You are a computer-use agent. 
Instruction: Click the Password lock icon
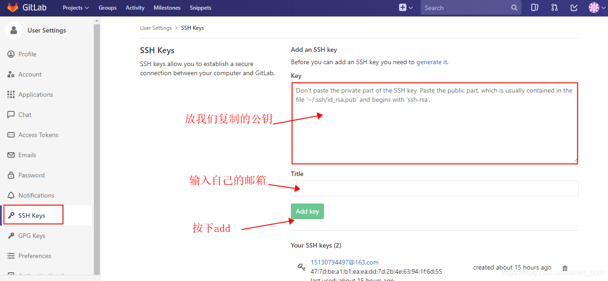[11, 175]
